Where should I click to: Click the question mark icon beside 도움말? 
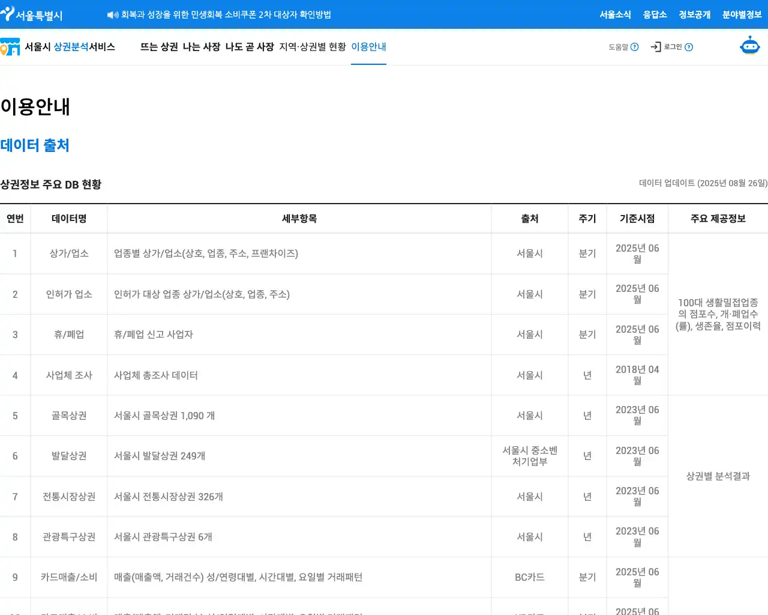click(x=635, y=47)
